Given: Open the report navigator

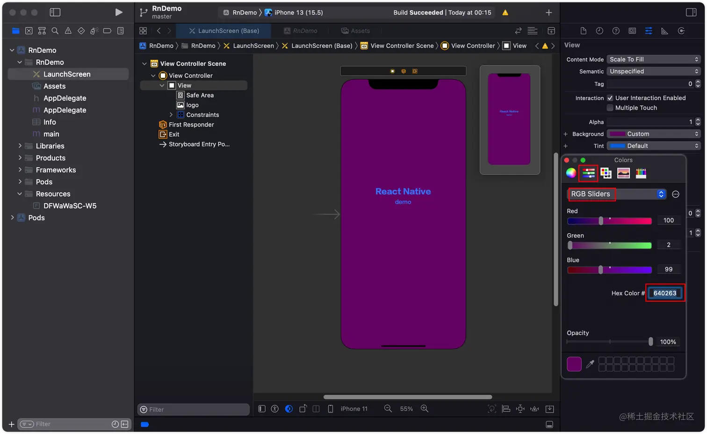Looking at the screenshot, I should (x=121, y=31).
